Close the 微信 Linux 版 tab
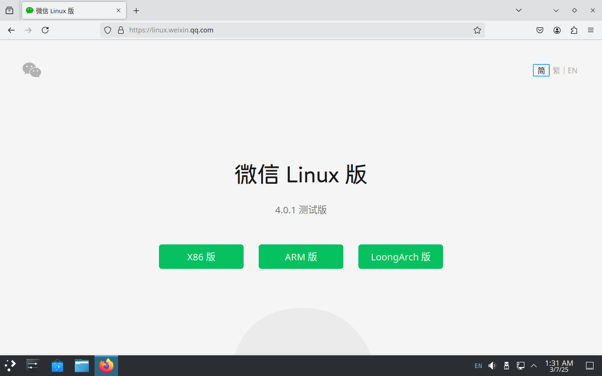Viewport: 602px width, 376px height. 119,10
